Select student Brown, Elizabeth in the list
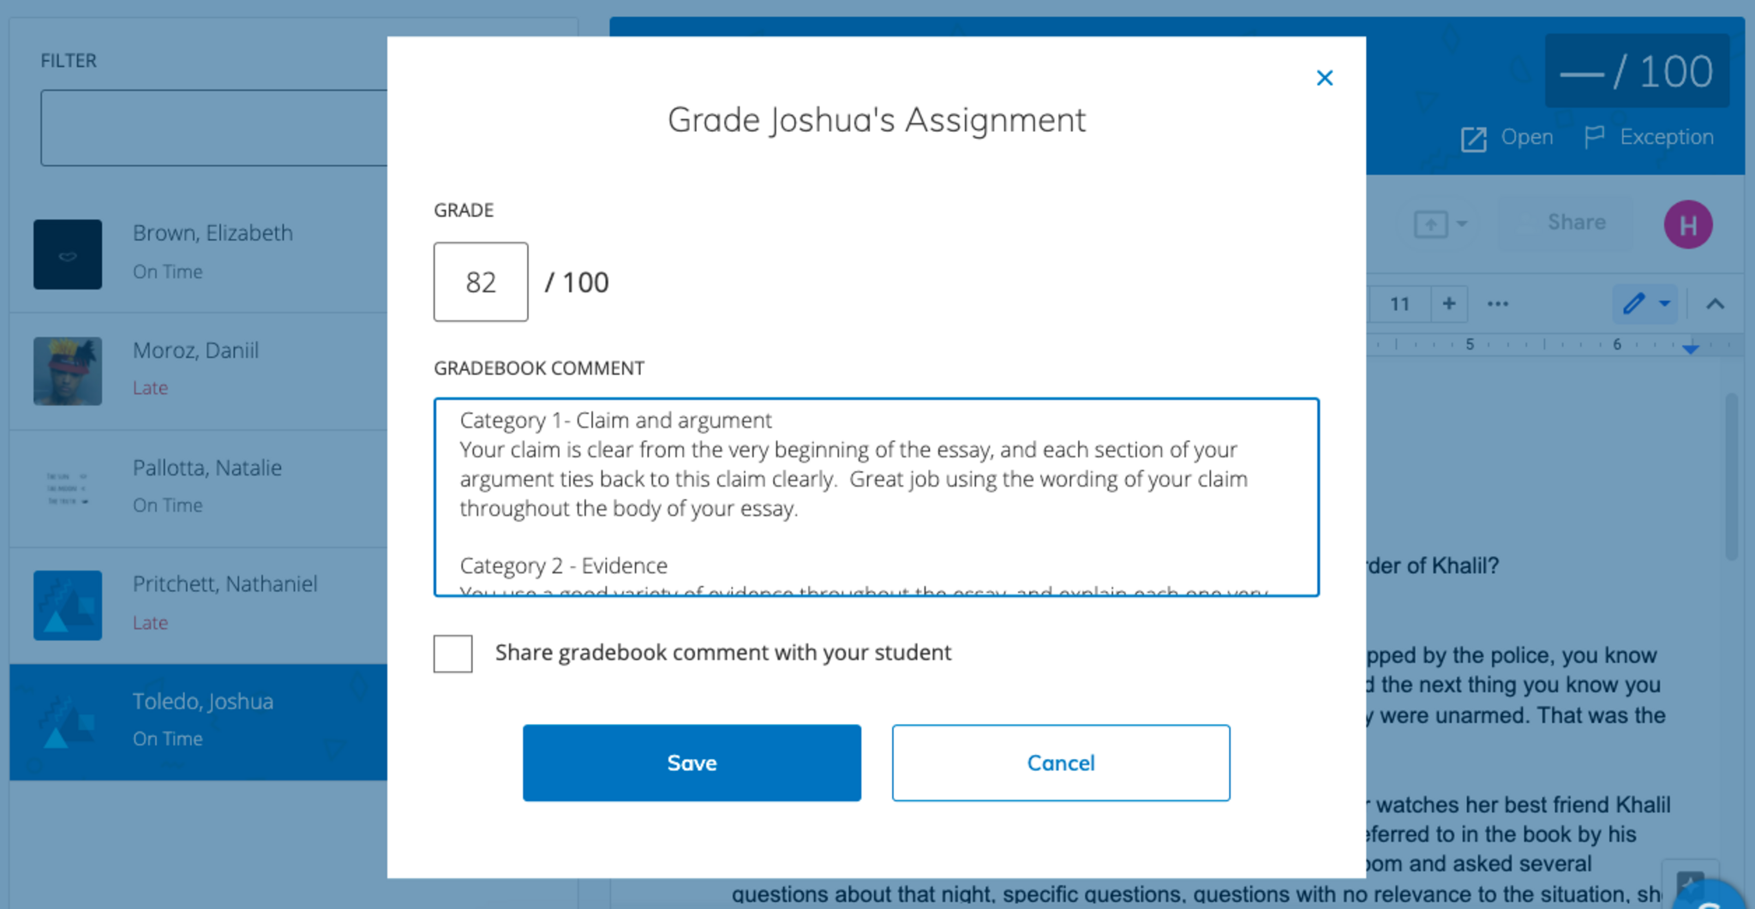The width and height of the screenshot is (1755, 909). click(213, 252)
